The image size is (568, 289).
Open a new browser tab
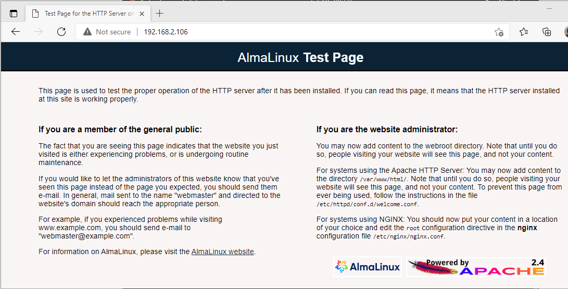pos(159,14)
